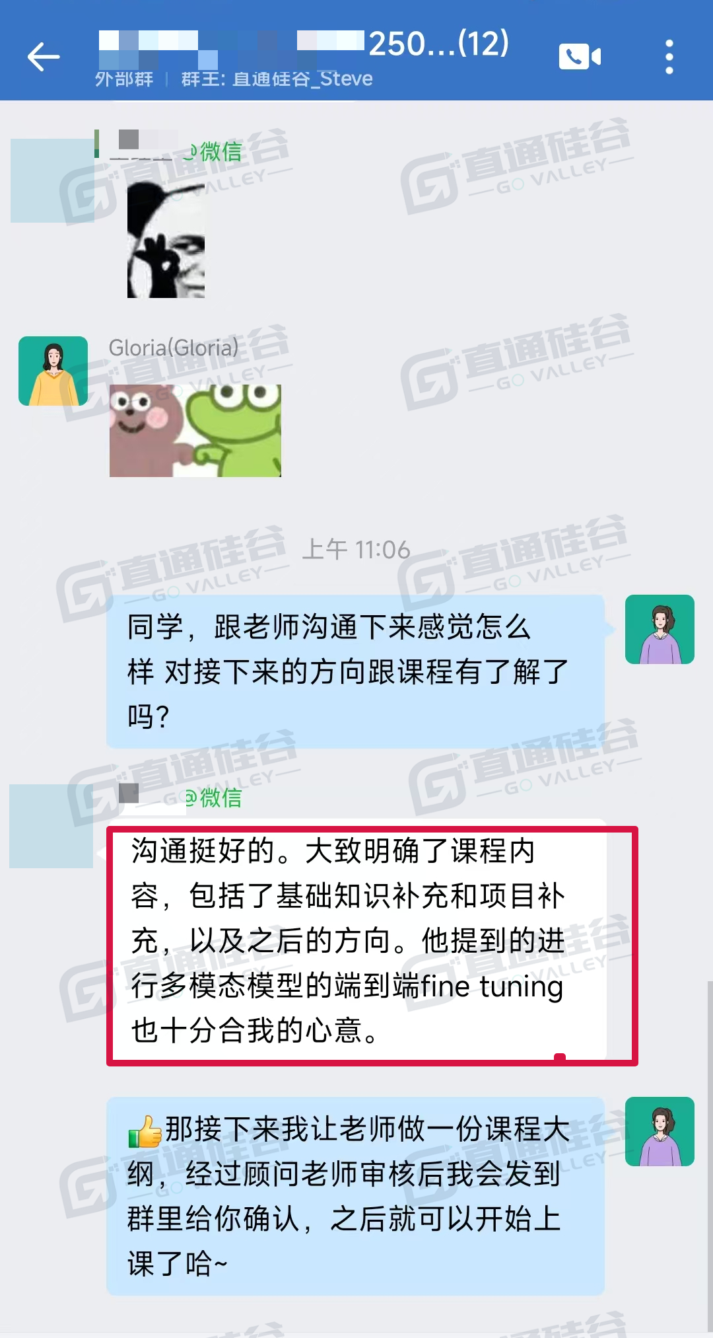
Task: Open the blurred avatar beside the panda sticker
Action: (x=52, y=180)
